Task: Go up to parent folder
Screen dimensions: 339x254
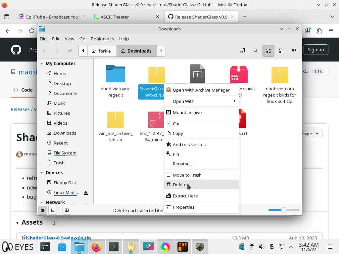Action: tap(70, 51)
